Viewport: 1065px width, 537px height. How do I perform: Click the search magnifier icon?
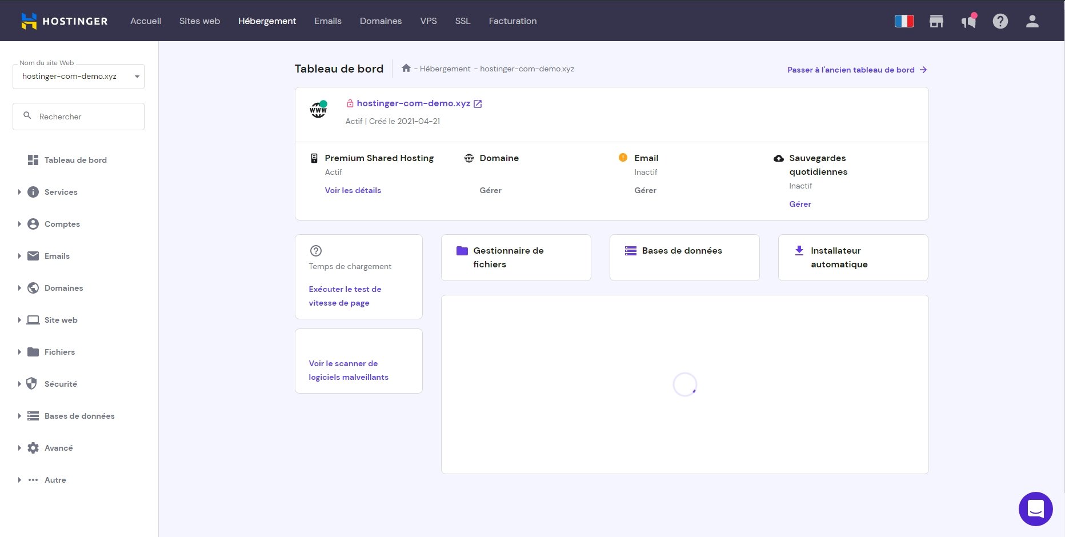point(27,115)
